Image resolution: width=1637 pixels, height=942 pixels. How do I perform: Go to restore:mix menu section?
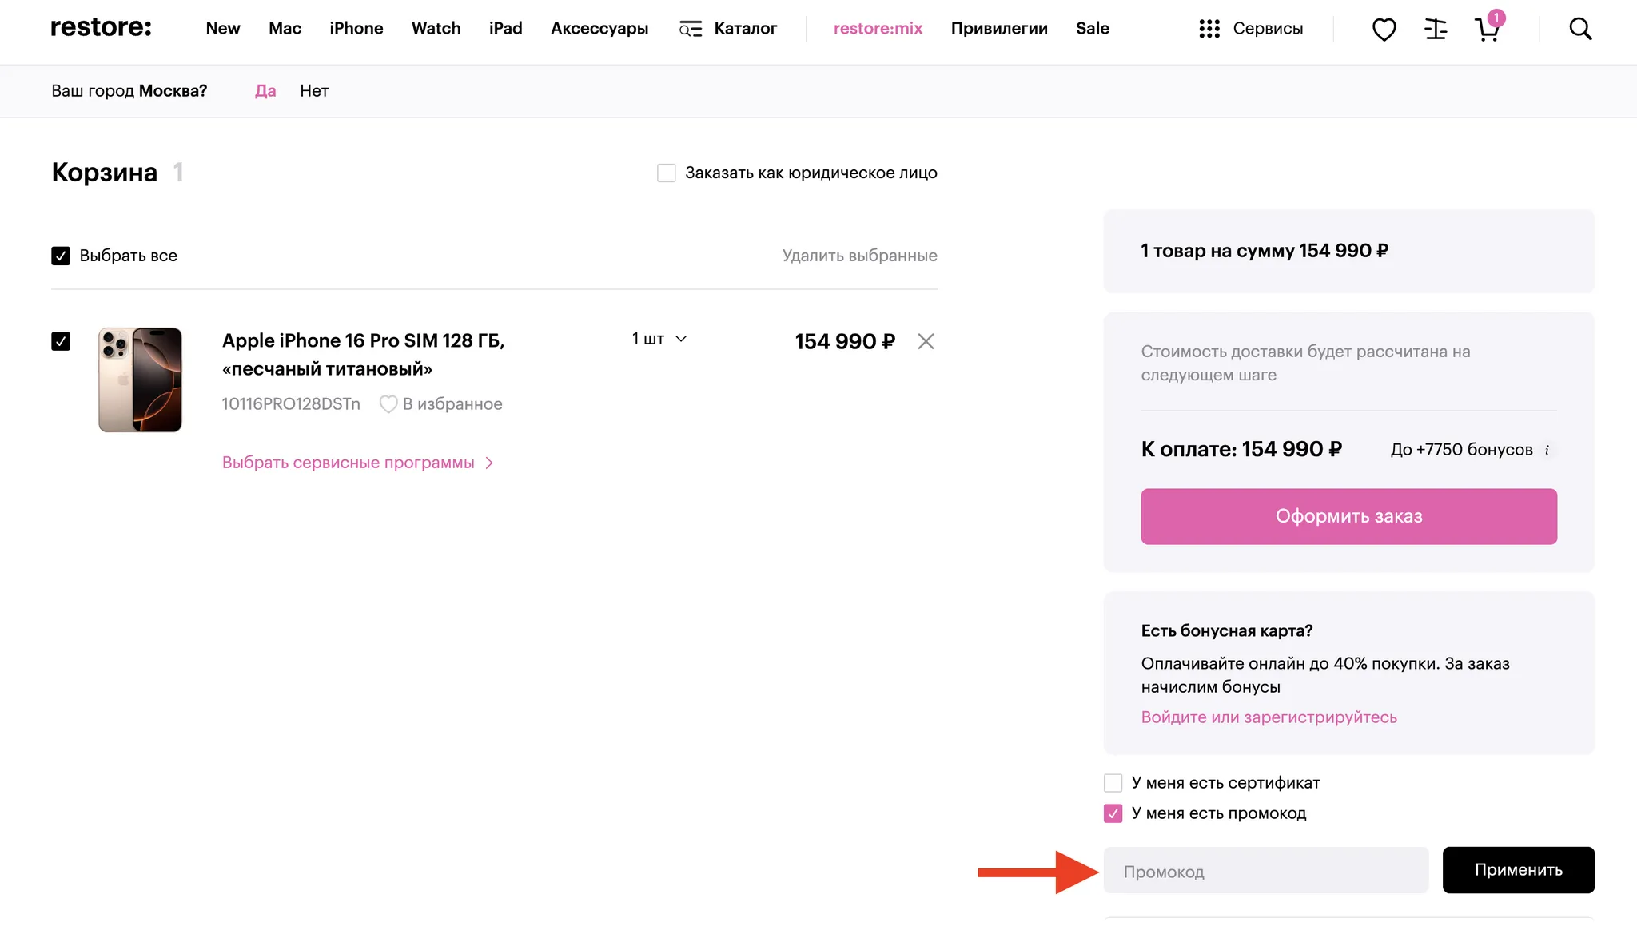878,29
